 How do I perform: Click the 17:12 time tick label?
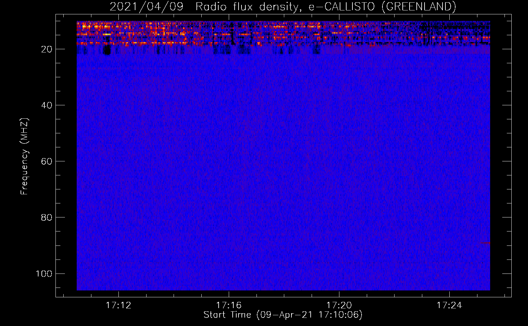[x=118, y=305]
